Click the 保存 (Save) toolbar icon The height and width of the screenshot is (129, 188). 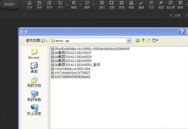[x=39, y=5]
